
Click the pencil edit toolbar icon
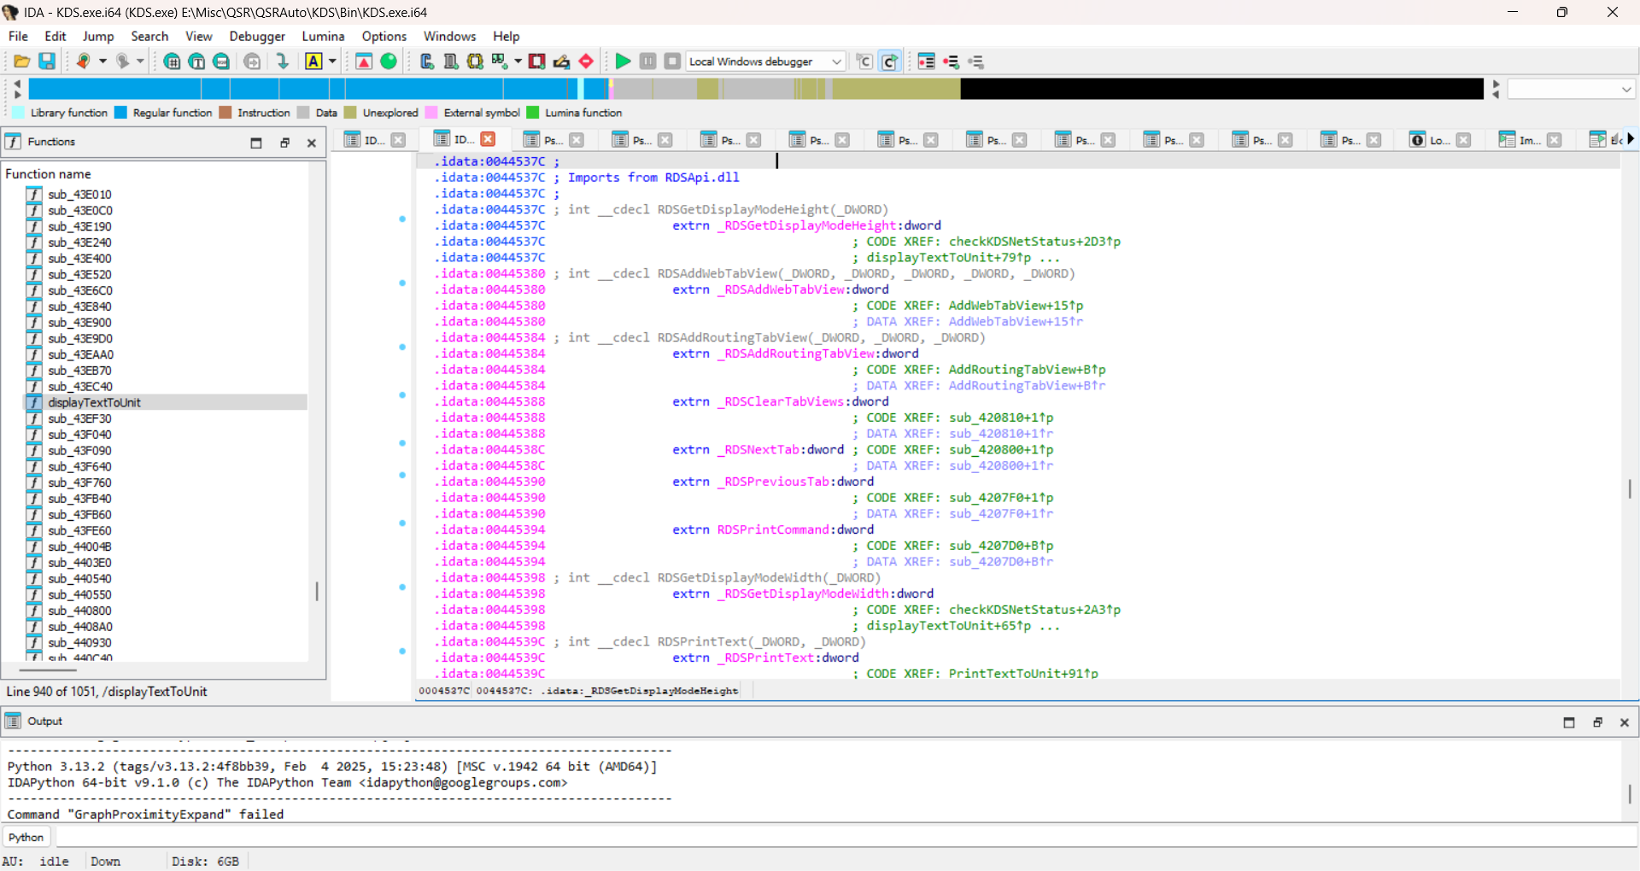pyautogui.click(x=561, y=61)
